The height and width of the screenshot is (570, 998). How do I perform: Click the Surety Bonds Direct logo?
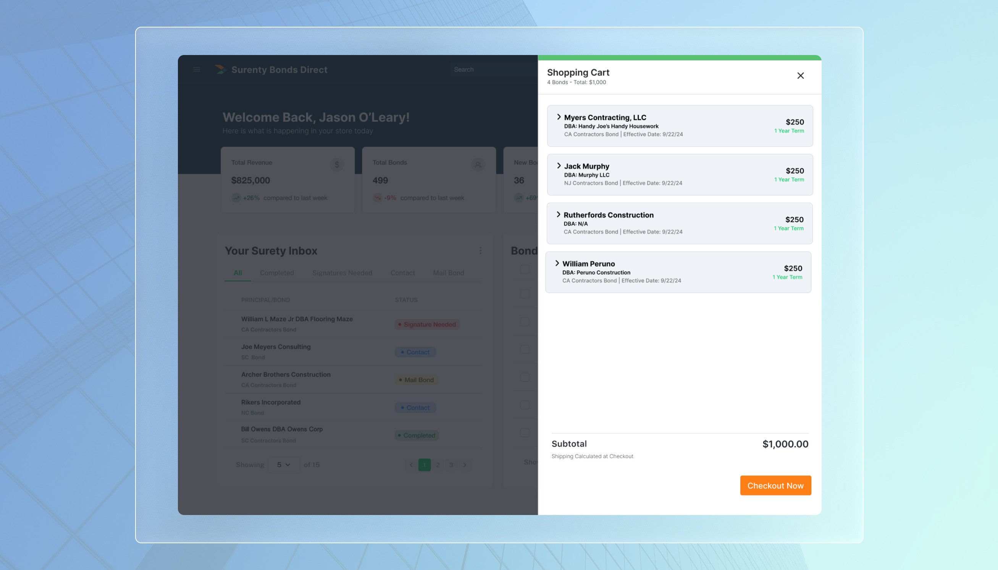pyautogui.click(x=220, y=70)
